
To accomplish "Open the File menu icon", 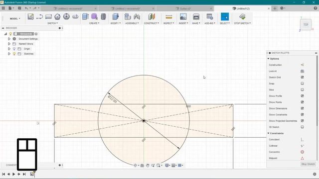I will [10, 8].
